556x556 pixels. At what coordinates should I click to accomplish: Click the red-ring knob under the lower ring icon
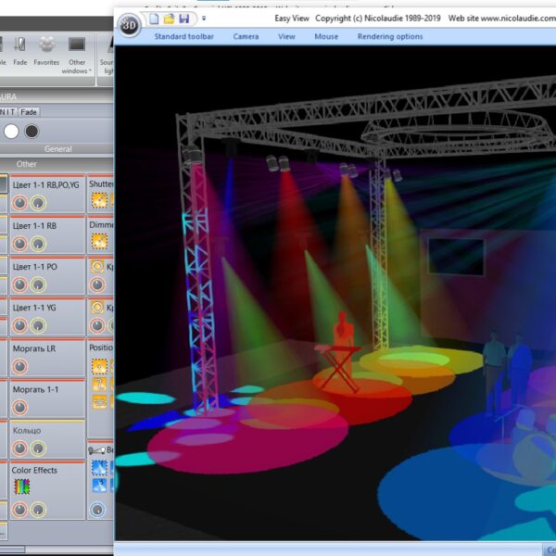pos(97,325)
